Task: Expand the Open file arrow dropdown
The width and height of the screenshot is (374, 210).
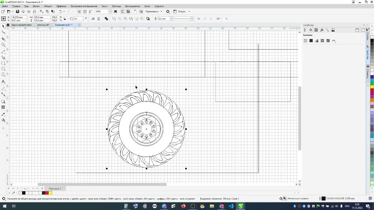Action: [x=13, y=11]
